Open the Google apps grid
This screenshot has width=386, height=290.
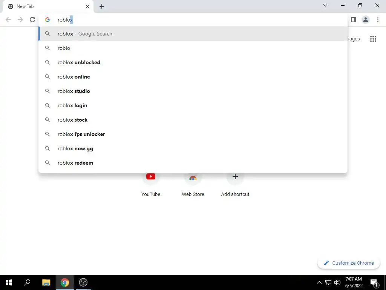coord(373,39)
